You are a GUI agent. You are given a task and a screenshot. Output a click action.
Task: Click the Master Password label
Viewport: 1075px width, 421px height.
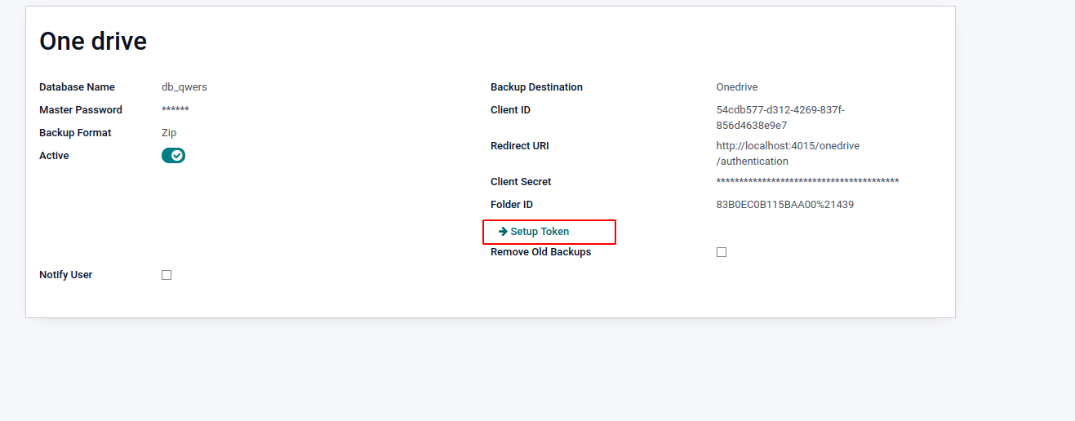tap(81, 110)
